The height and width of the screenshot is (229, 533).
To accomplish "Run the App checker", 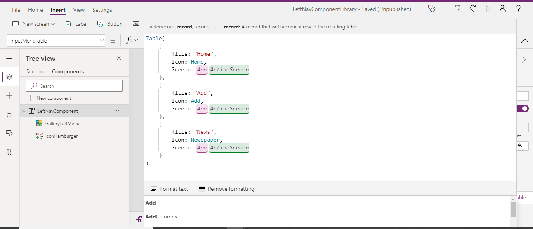I will point(432,9).
